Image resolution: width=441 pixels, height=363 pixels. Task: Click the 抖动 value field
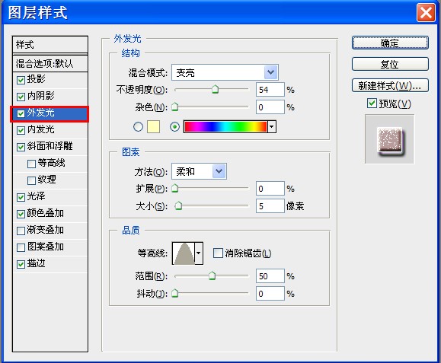[x=270, y=294]
